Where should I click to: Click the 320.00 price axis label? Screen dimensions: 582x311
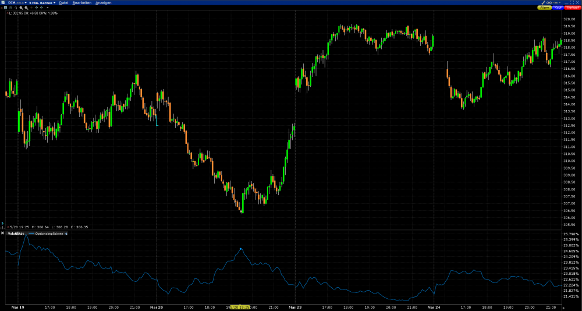point(569,19)
